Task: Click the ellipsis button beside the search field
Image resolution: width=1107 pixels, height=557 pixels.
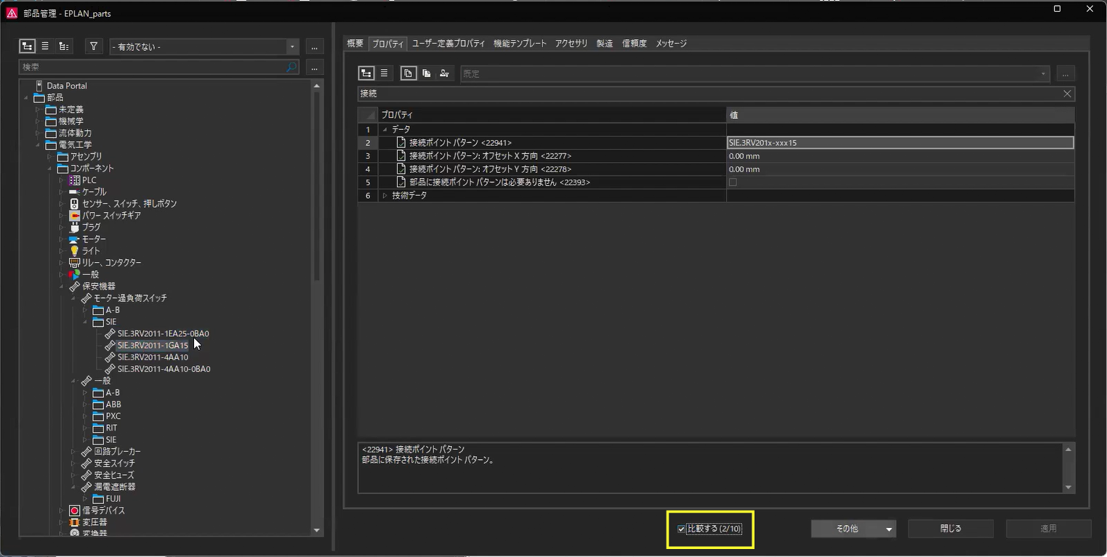Action: click(314, 67)
